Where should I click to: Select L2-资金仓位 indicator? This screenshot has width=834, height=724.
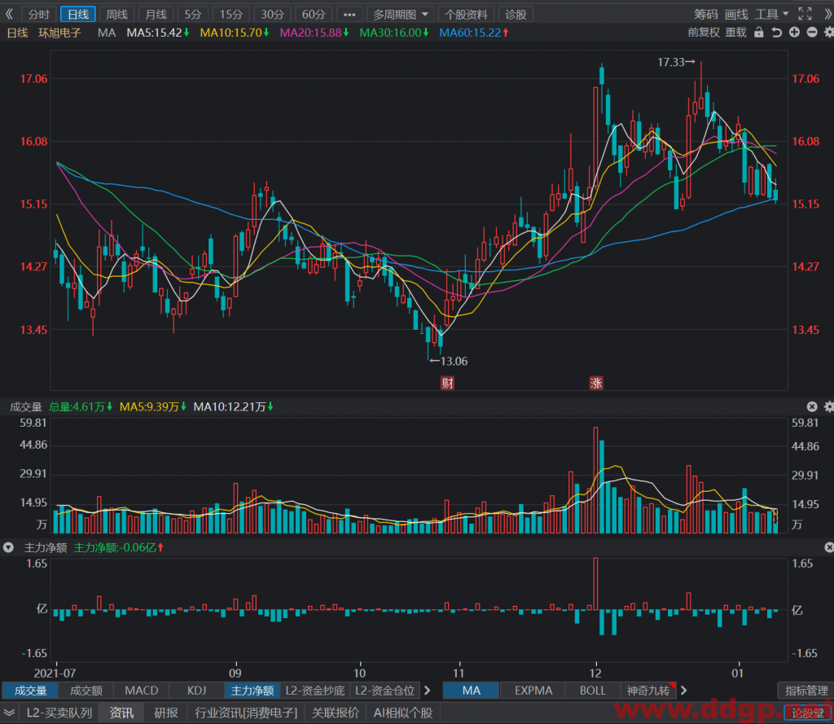coord(384,691)
